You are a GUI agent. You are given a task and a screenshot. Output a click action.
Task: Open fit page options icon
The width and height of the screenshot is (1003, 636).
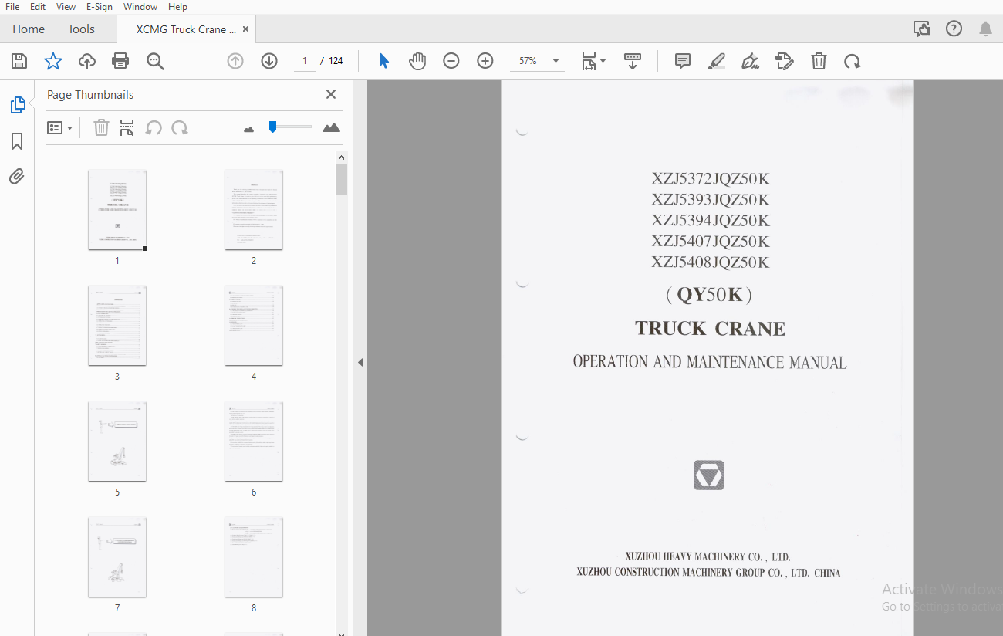pyautogui.click(x=589, y=61)
